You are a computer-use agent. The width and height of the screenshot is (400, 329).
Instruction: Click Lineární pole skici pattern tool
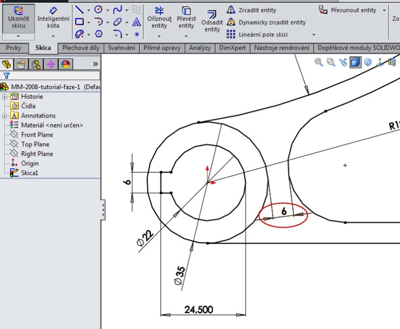pos(257,34)
